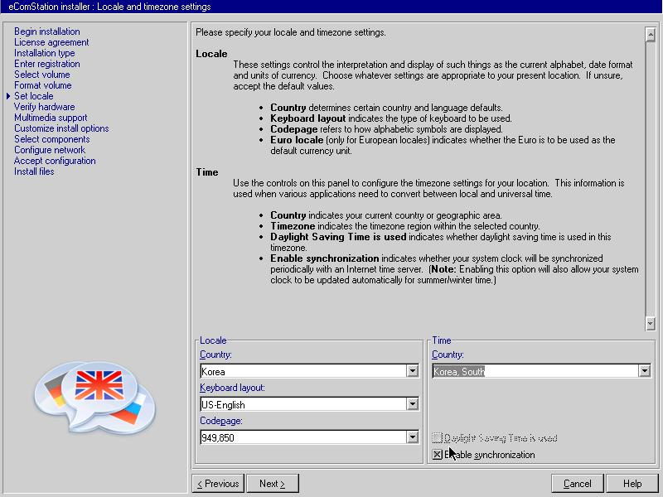Click 'Timezone' bold bullet text
This screenshot has height=497, width=663.
click(x=293, y=226)
